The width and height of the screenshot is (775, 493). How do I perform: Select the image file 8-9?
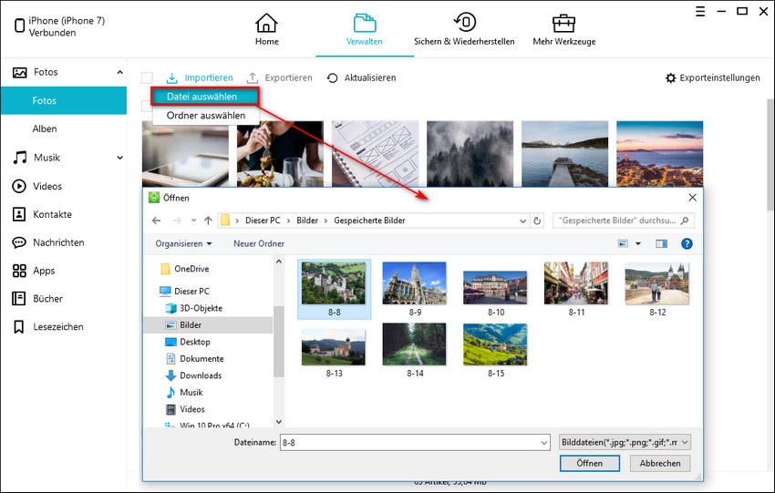[415, 289]
